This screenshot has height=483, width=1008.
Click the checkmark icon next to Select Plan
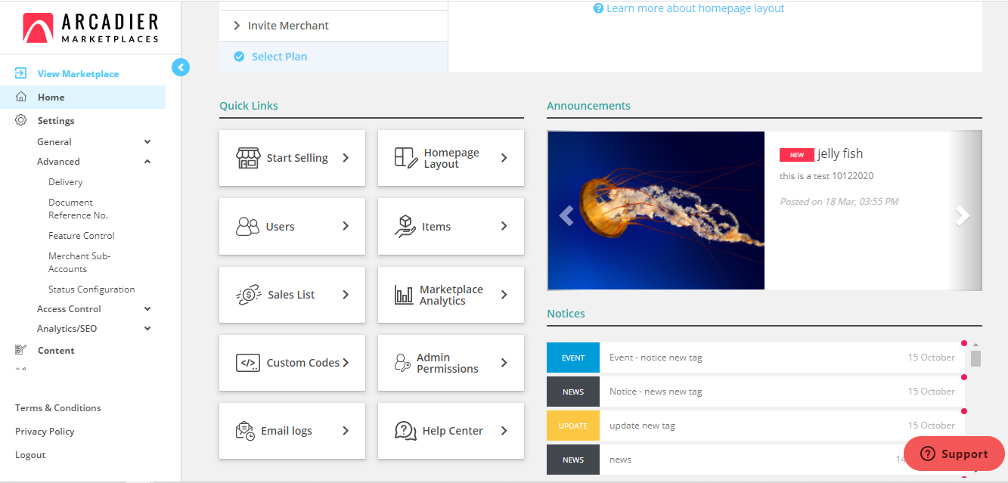pyautogui.click(x=239, y=57)
